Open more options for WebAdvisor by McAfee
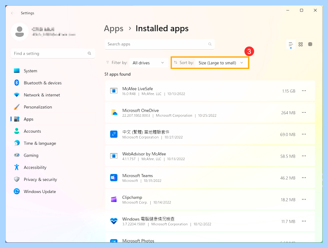 tap(304, 156)
